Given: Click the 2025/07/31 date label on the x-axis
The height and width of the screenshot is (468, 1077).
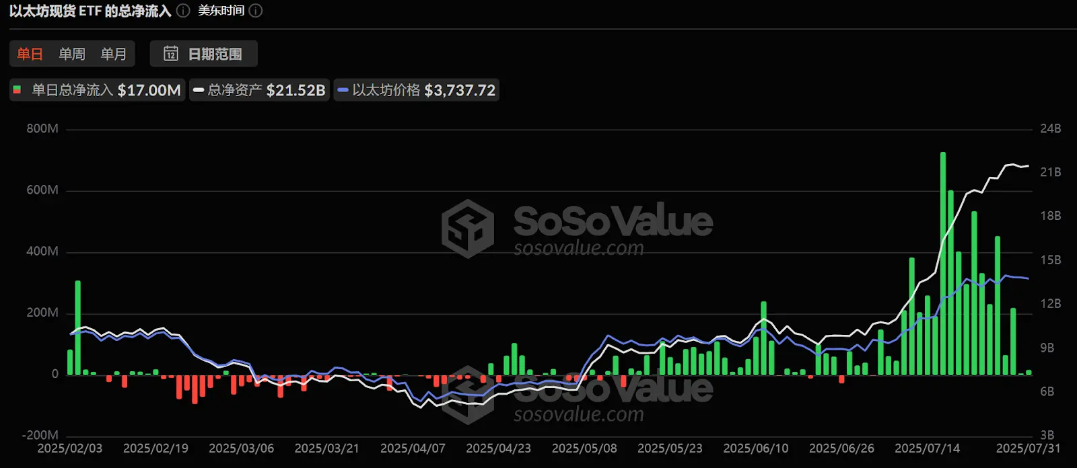Looking at the screenshot, I should point(1028,448).
